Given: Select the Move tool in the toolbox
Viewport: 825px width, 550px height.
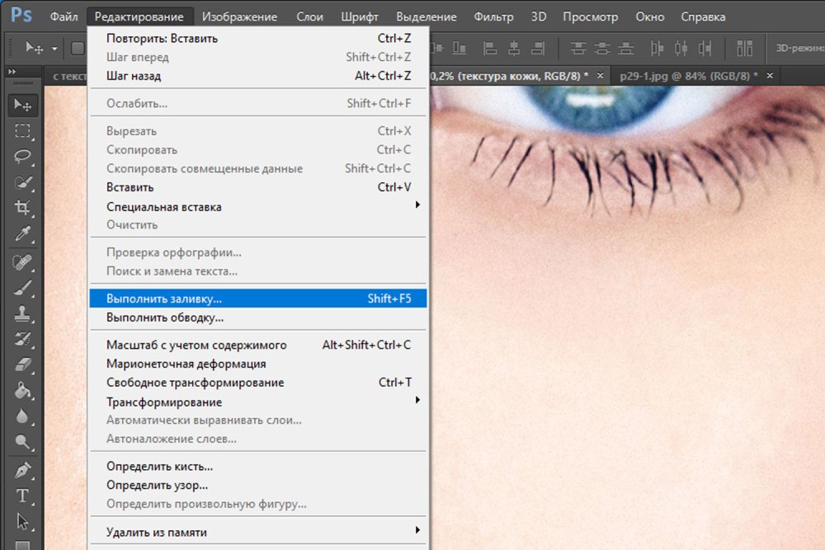Looking at the screenshot, I should pos(22,106).
